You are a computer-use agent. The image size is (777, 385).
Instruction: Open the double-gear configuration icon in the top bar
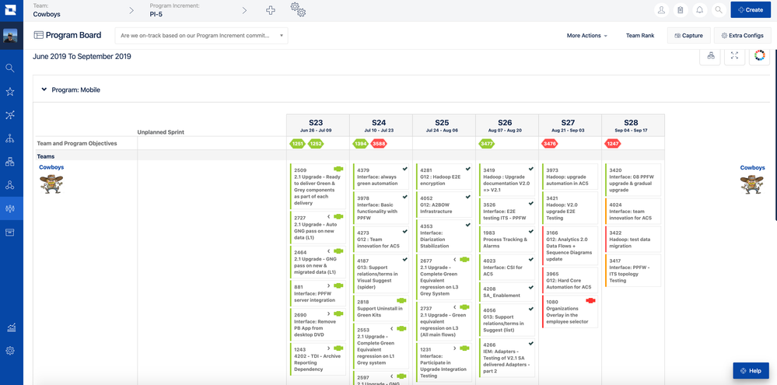click(x=298, y=9)
